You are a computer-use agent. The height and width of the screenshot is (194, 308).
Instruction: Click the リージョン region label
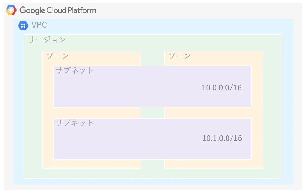pyautogui.click(x=47, y=40)
